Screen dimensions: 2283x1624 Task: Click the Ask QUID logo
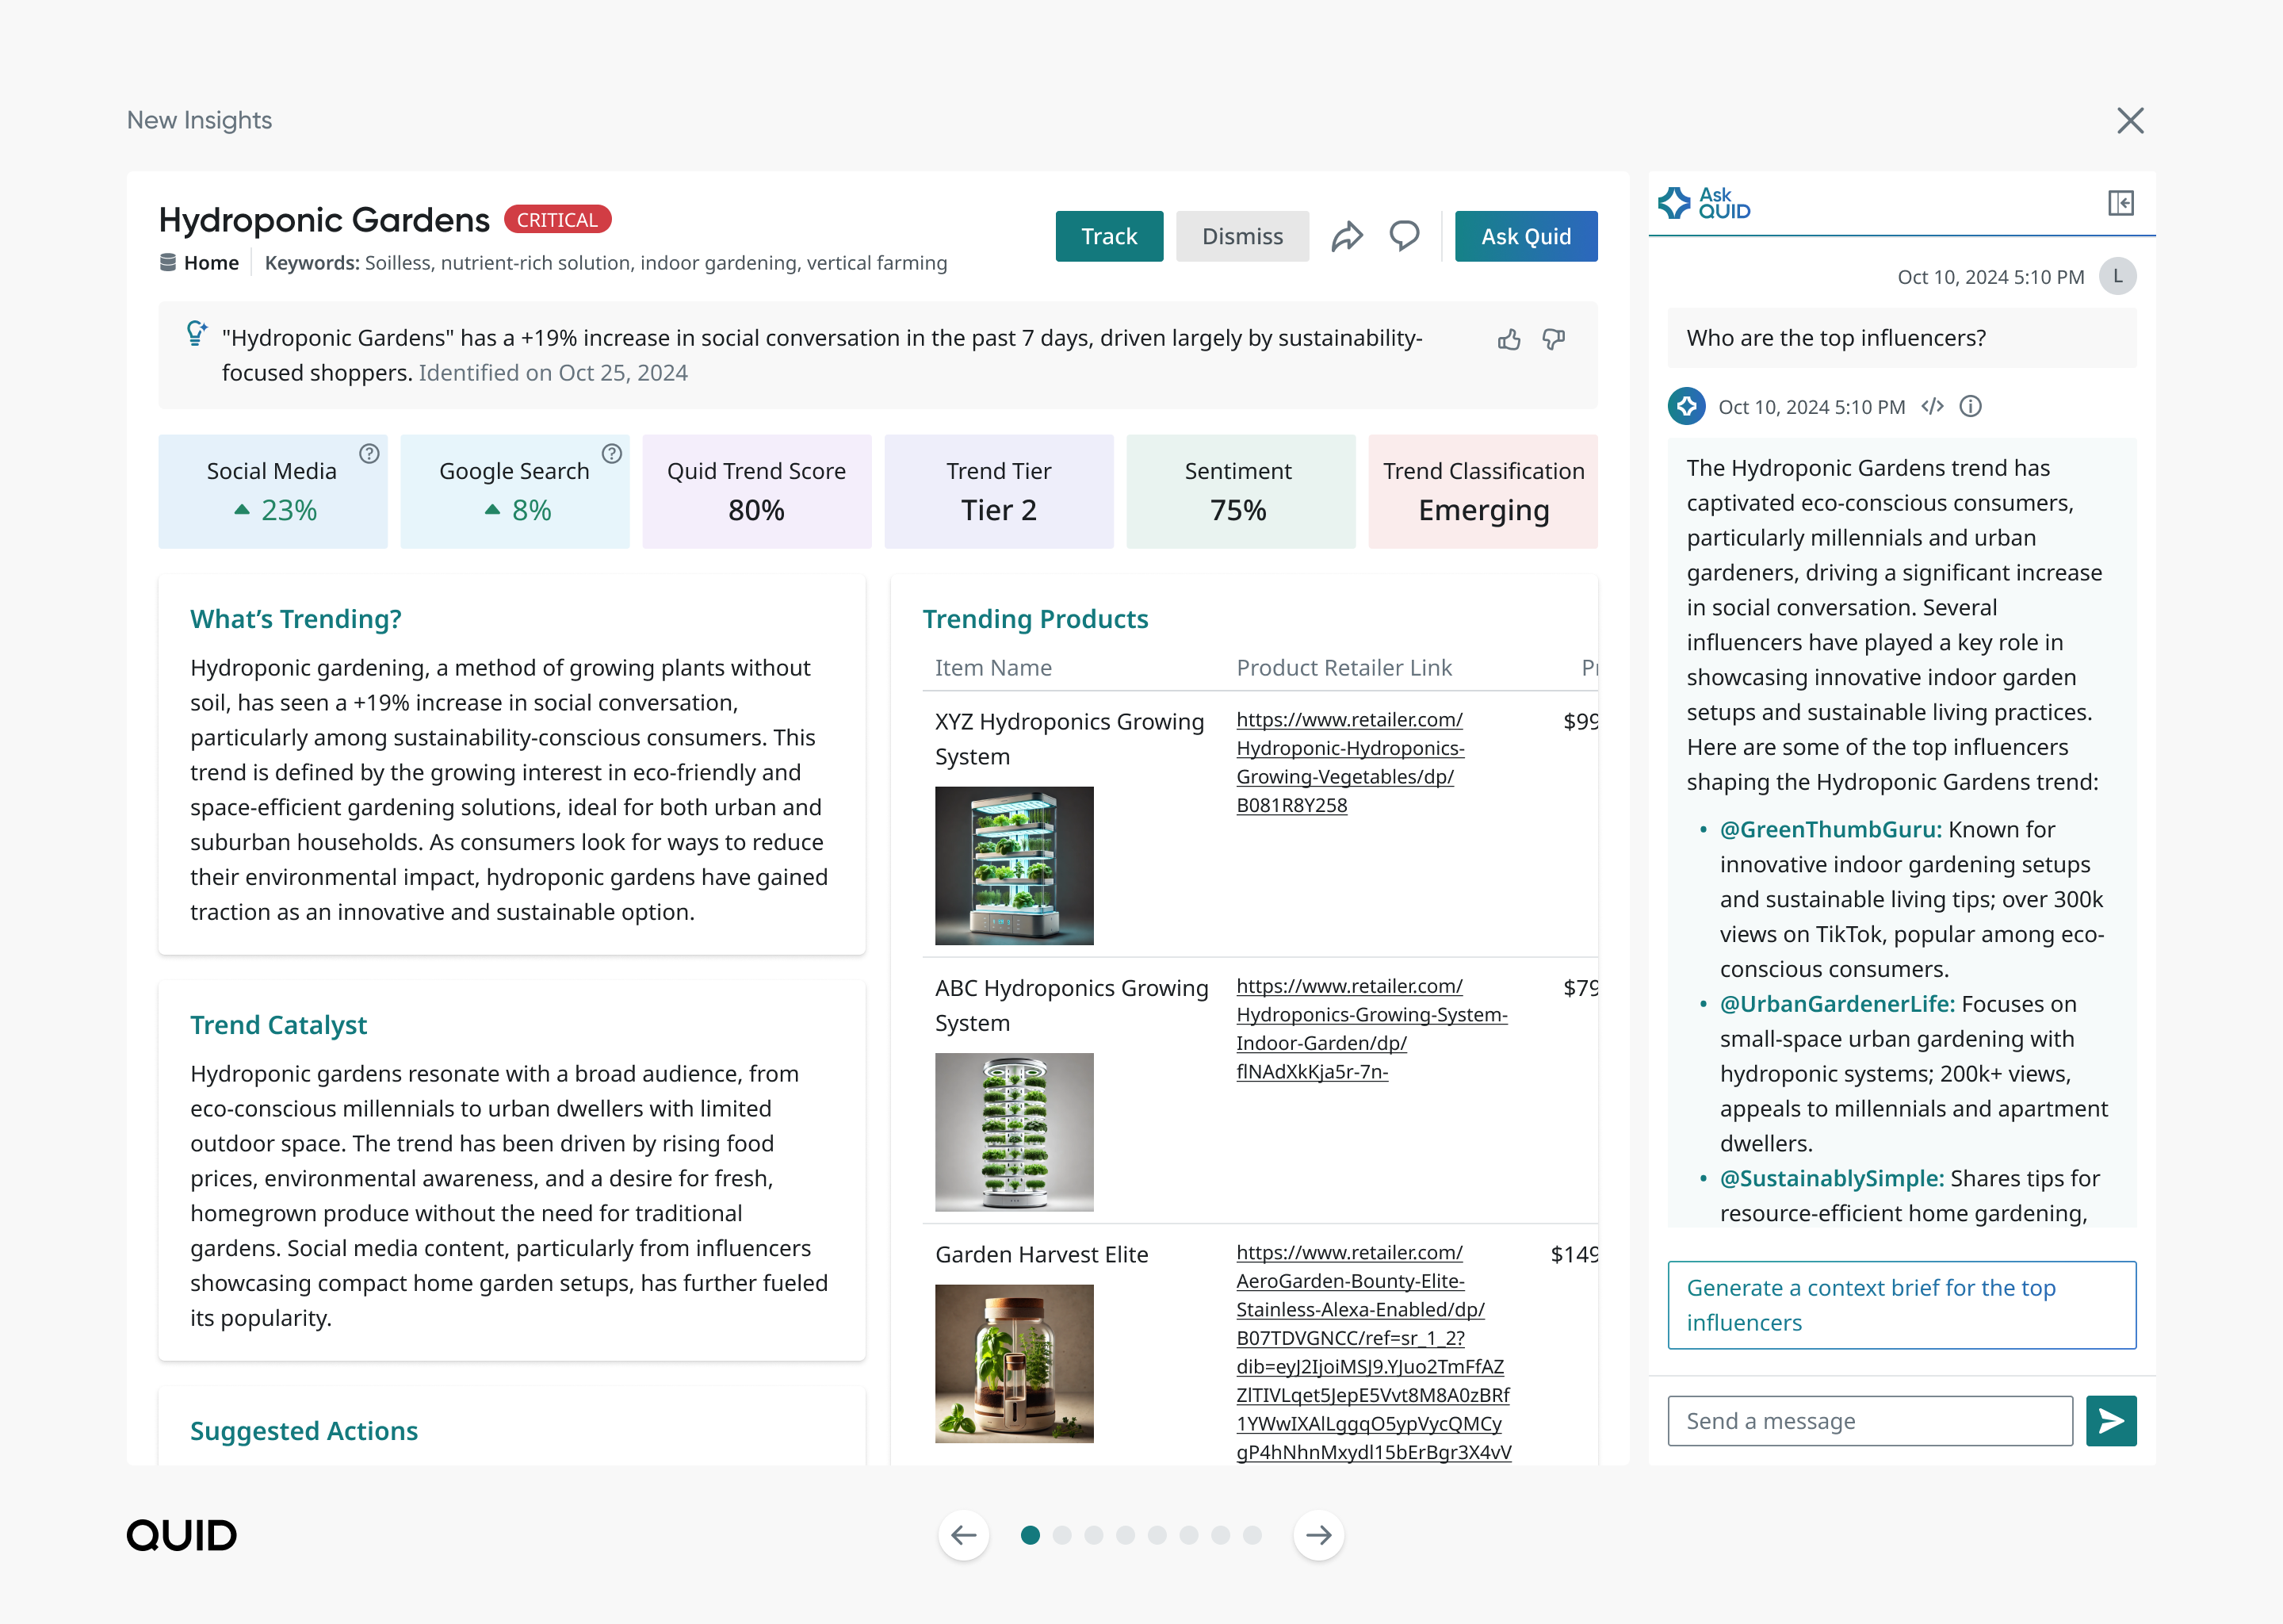click(1704, 204)
